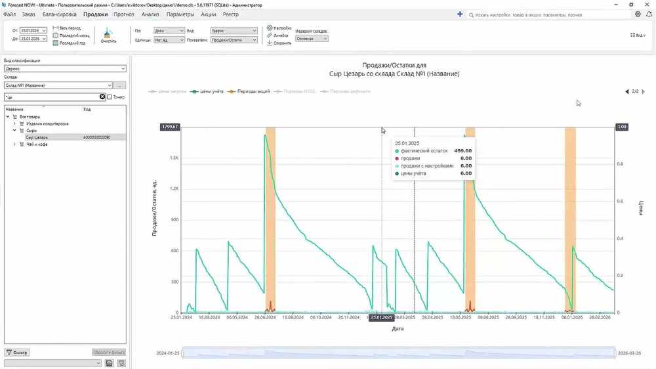Open the От start date dropdown
656x369 pixels.
44,31
